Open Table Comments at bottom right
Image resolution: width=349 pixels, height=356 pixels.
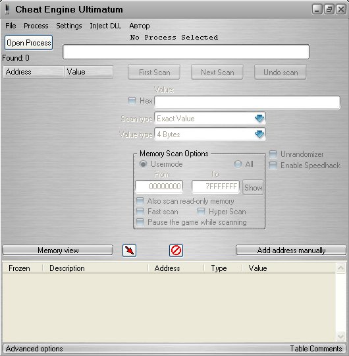coord(316,349)
